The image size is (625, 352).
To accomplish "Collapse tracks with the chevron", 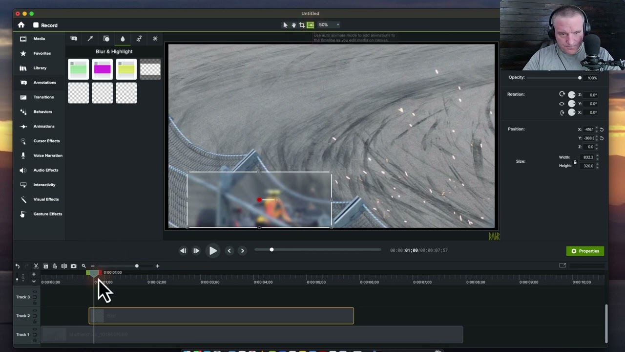I will click(34, 281).
